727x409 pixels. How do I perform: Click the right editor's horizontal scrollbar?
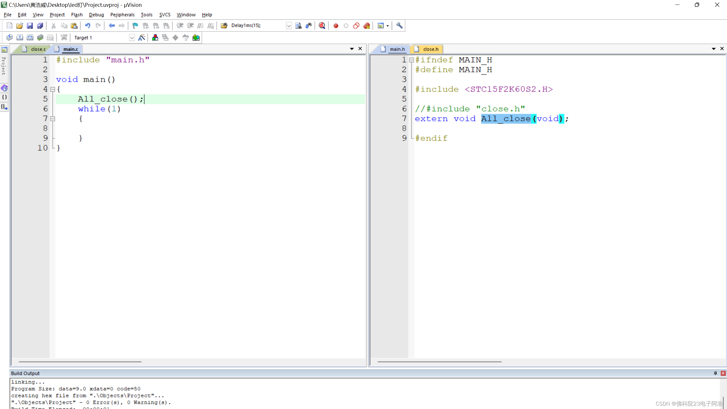coord(439,362)
